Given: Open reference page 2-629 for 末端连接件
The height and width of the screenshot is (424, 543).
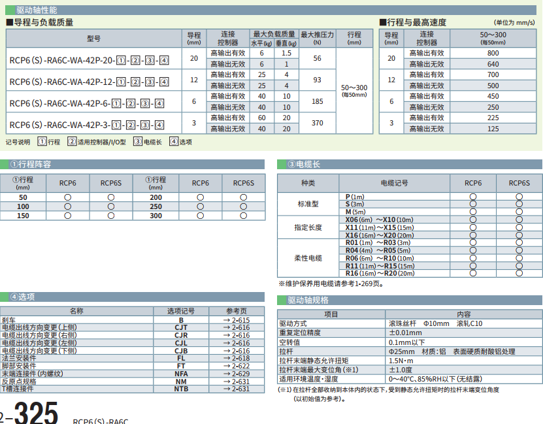Looking at the screenshot, I should click(237, 374).
